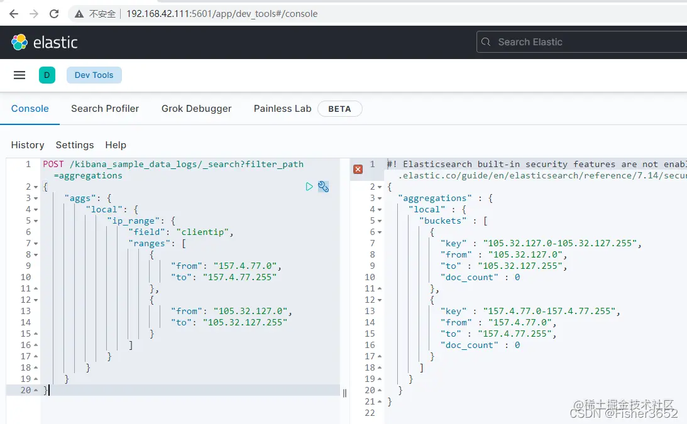This screenshot has height=424, width=687.
Task: Click the browser back arrow
Action: tap(14, 14)
